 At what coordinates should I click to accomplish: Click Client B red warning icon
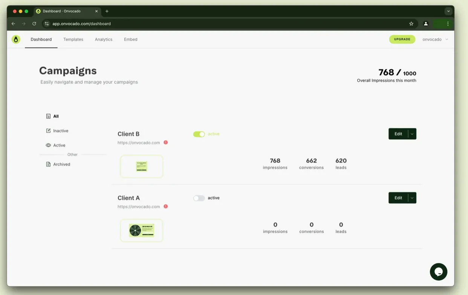click(166, 143)
